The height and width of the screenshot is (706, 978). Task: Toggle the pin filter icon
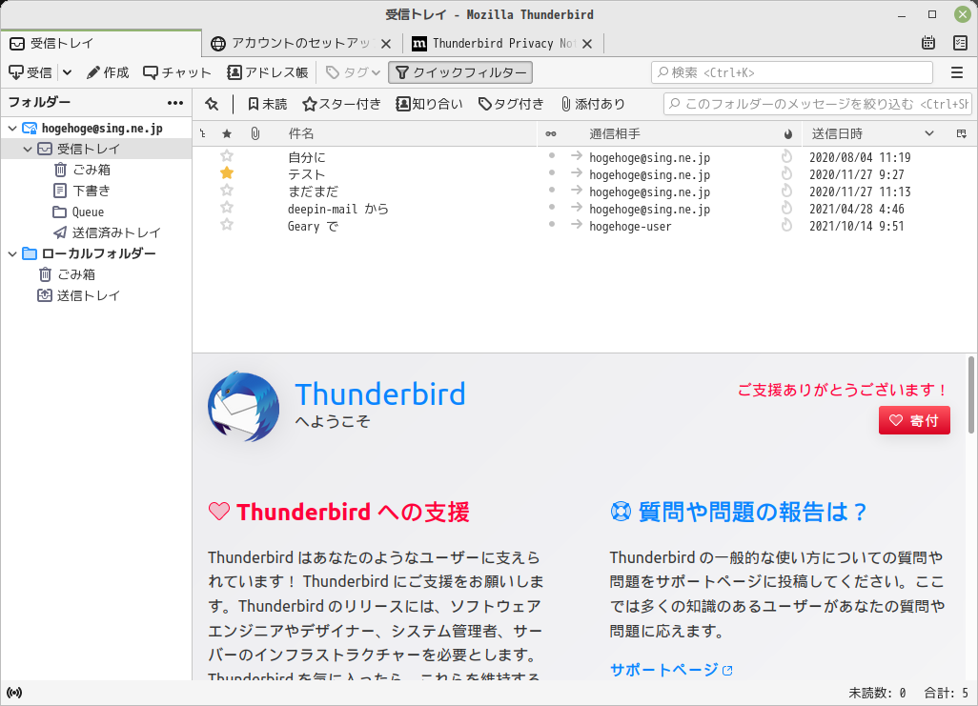tap(212, 104)
